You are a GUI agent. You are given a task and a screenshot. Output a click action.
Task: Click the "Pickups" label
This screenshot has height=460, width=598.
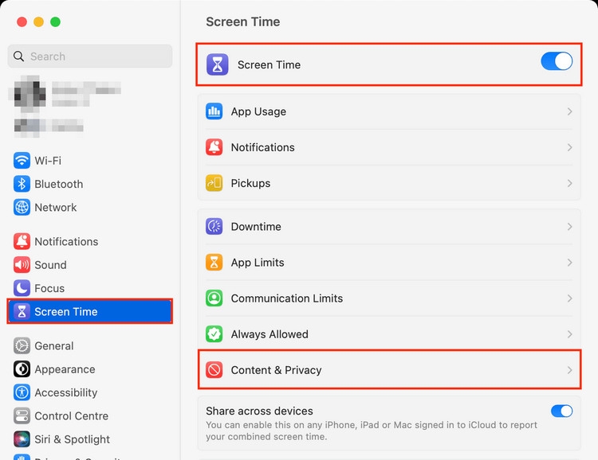point(250,183)
